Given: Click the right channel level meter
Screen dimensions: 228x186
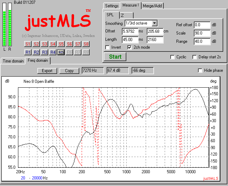Looking at the screenshot, I should tap(10, 25).
